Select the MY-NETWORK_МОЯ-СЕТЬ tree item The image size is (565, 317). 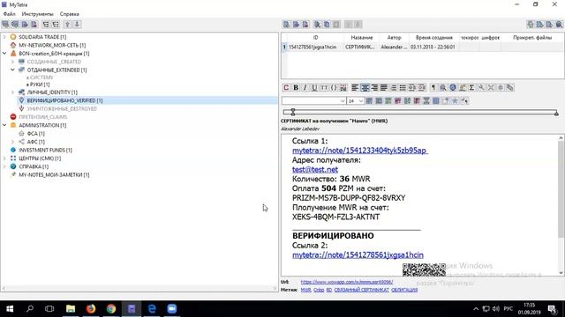tap(52, 45)
